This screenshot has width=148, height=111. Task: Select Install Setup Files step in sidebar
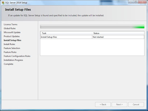tap(12, 40)
